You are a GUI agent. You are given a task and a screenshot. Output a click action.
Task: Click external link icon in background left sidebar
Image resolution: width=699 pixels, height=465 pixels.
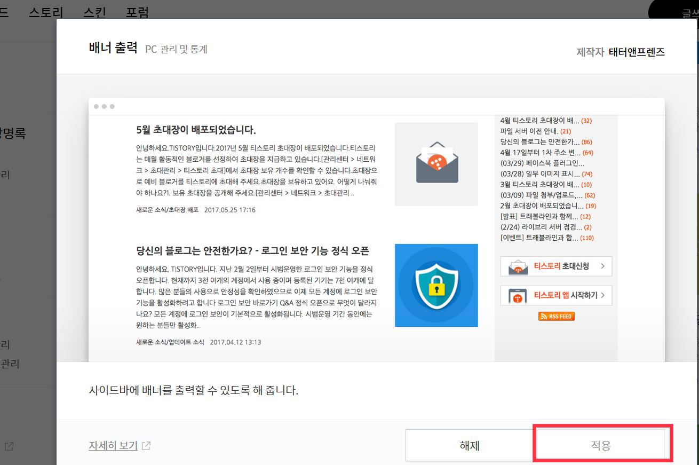9,445
